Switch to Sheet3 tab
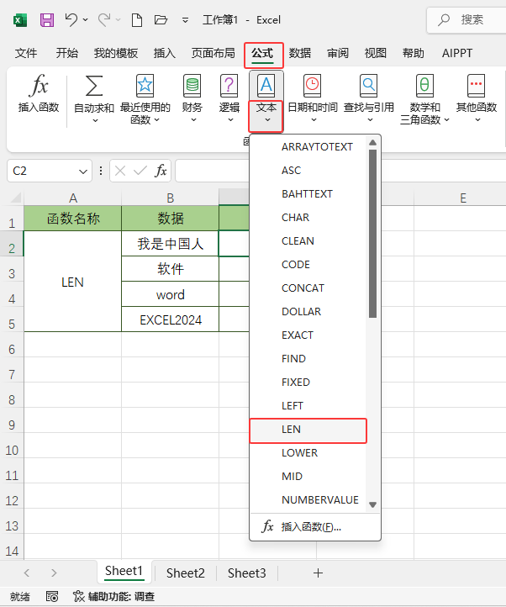The width and height of the screenshot is (506, 607). pyautogui.click(x=246, y=573)
